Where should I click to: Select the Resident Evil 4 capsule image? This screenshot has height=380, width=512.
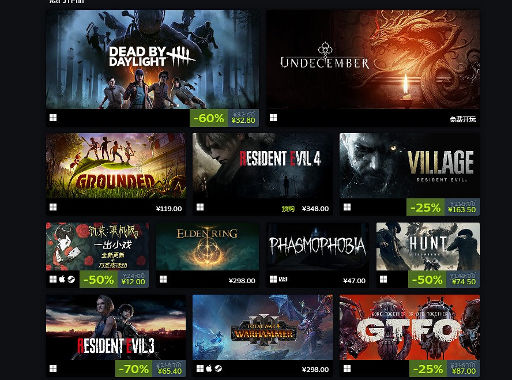coord(262,166)
